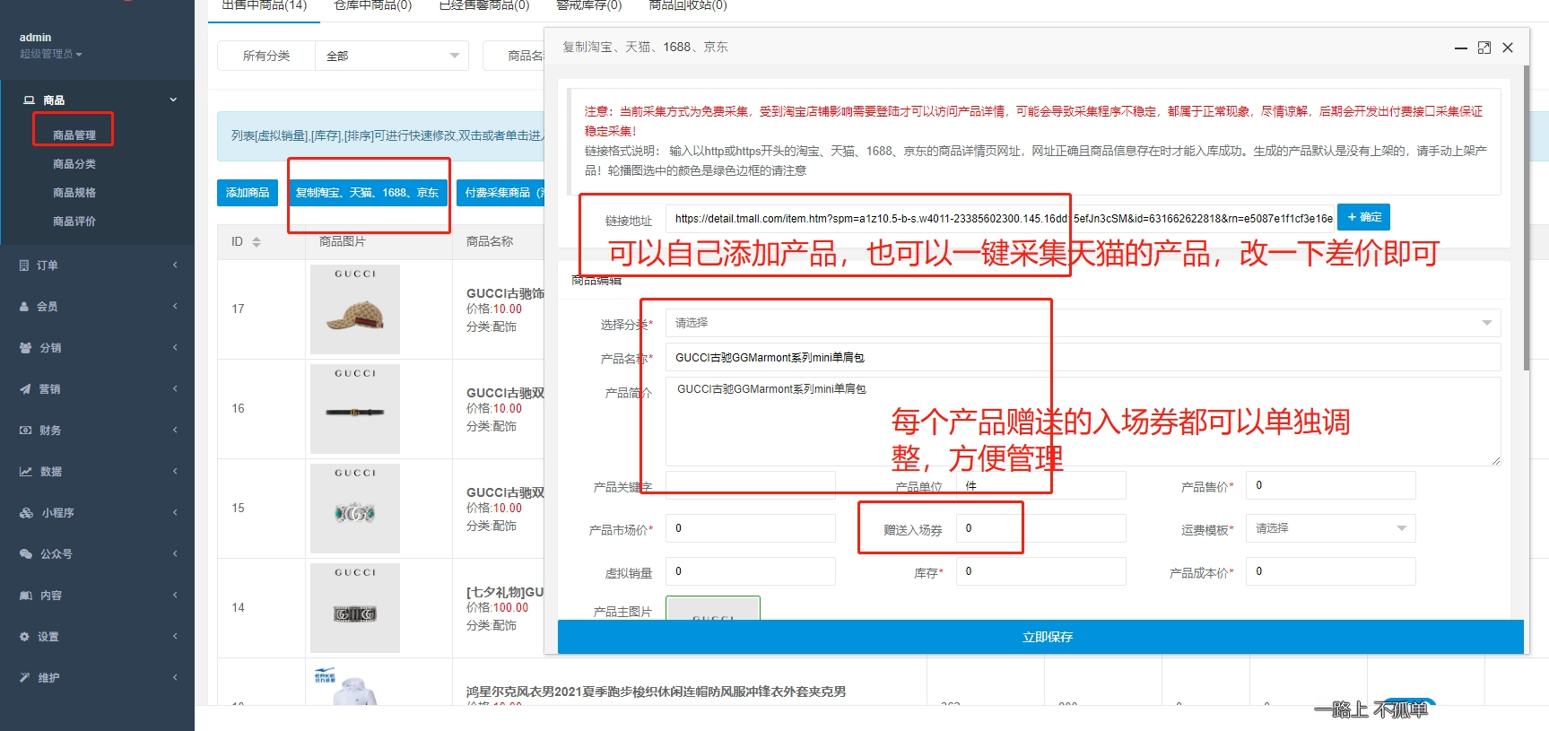Click the 数据 chart icon

click(x=26, y=472)
